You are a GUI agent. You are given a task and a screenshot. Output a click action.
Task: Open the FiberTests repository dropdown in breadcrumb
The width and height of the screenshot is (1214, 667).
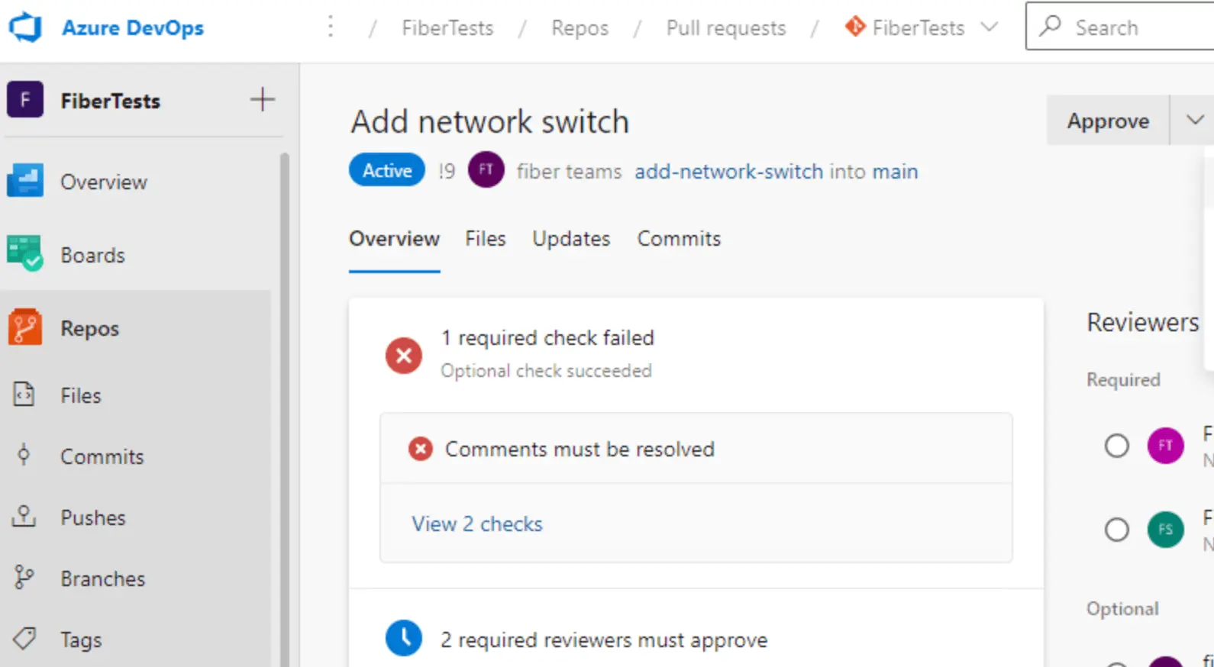pos(990,27)
